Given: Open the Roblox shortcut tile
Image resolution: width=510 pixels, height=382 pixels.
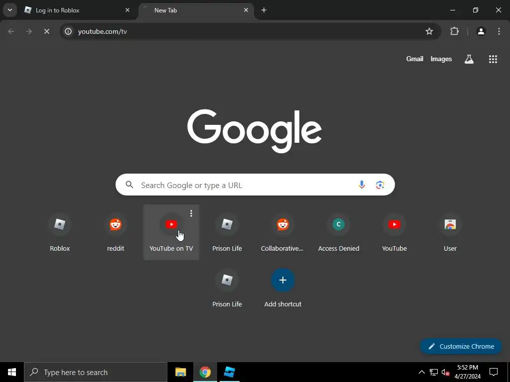Looking at the screenshot, I should tap(60, 232).
